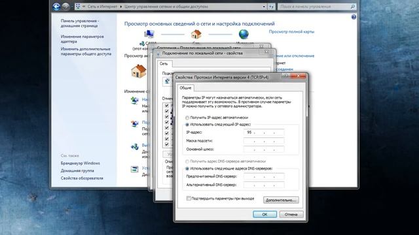The image size is (419, 235).
Task: Click the Отмена button
Action: pyautogui.click(x=291, y=214)
